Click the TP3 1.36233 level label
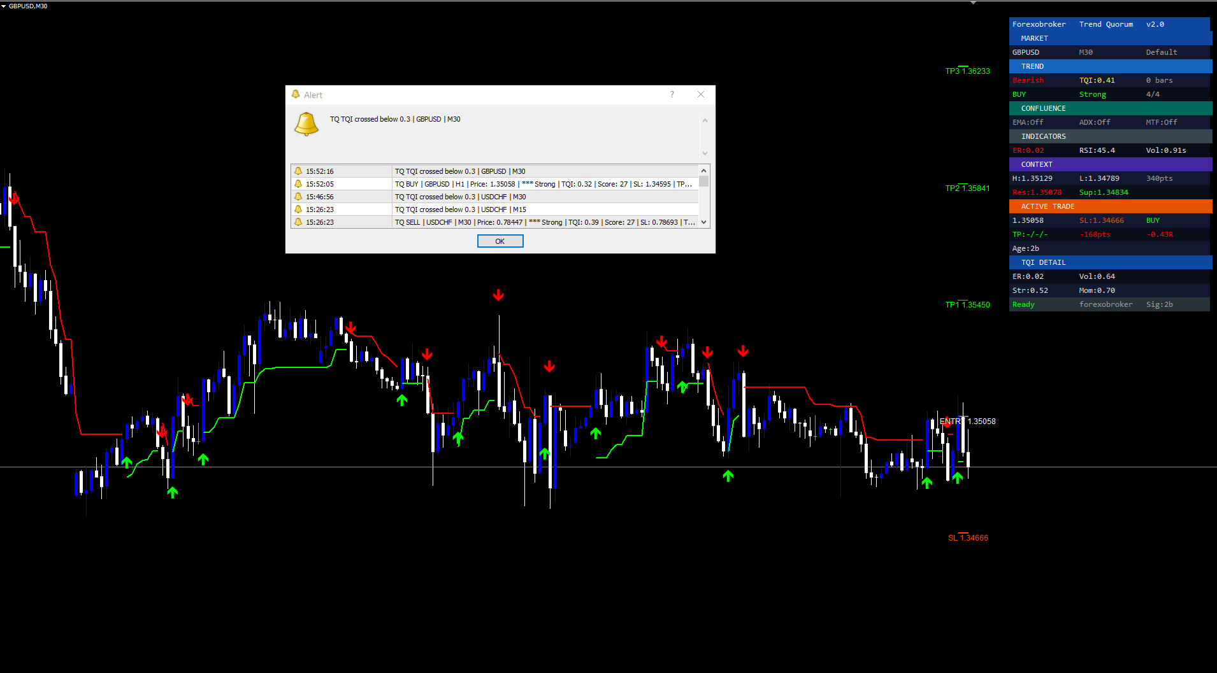 [967, 71]
